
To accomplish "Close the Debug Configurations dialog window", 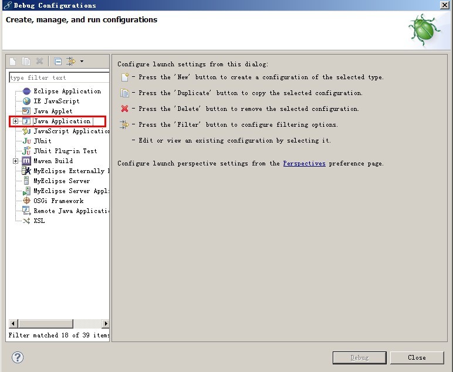I will click(x=444, y=5).
